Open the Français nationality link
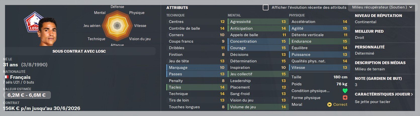Image resolution: width=420 pixels, height=116 pixels. 20,77
